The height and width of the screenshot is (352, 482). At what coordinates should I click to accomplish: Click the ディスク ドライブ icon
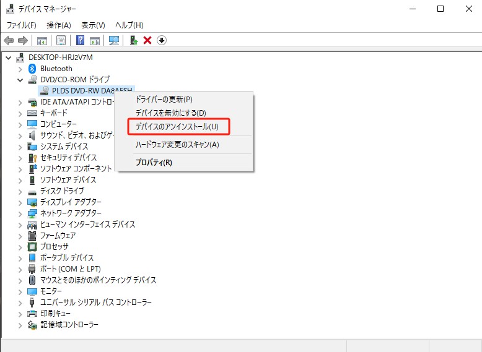click(32, 192)
